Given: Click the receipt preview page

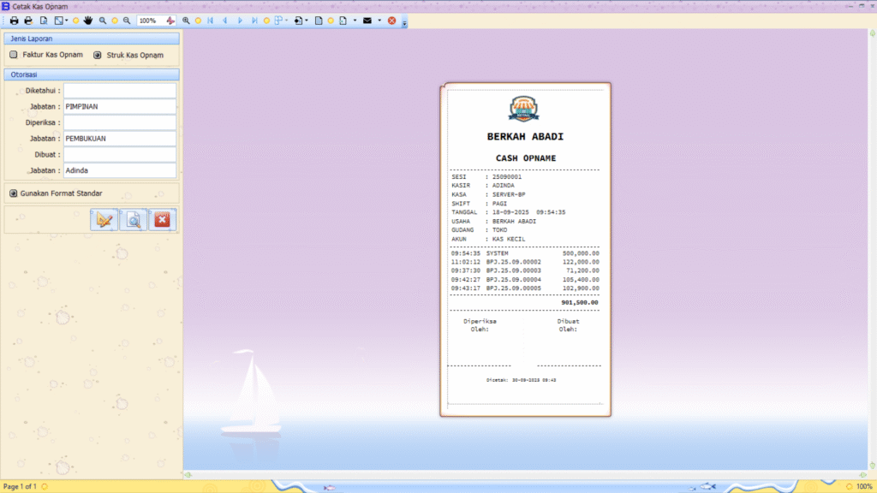Looking at the screenshot, I should [x=525, y=249].
